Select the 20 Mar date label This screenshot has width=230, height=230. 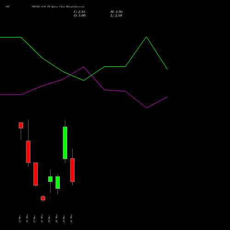57,218
